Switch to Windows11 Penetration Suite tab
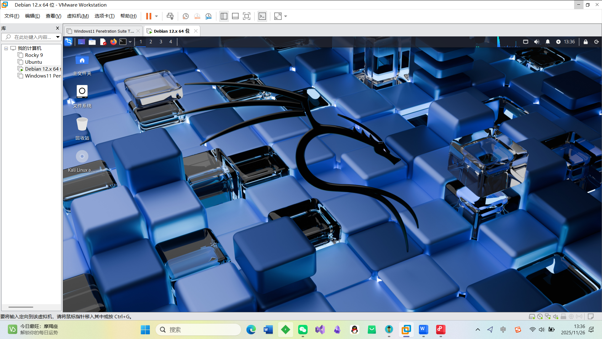Screen dimensions: 602x339 (x=103, y=31)
